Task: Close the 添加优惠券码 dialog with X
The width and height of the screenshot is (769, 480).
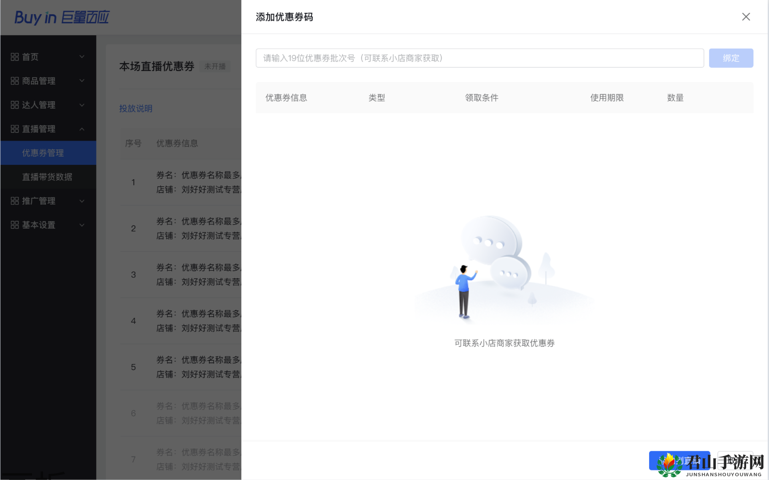Action: pos(746,17)
